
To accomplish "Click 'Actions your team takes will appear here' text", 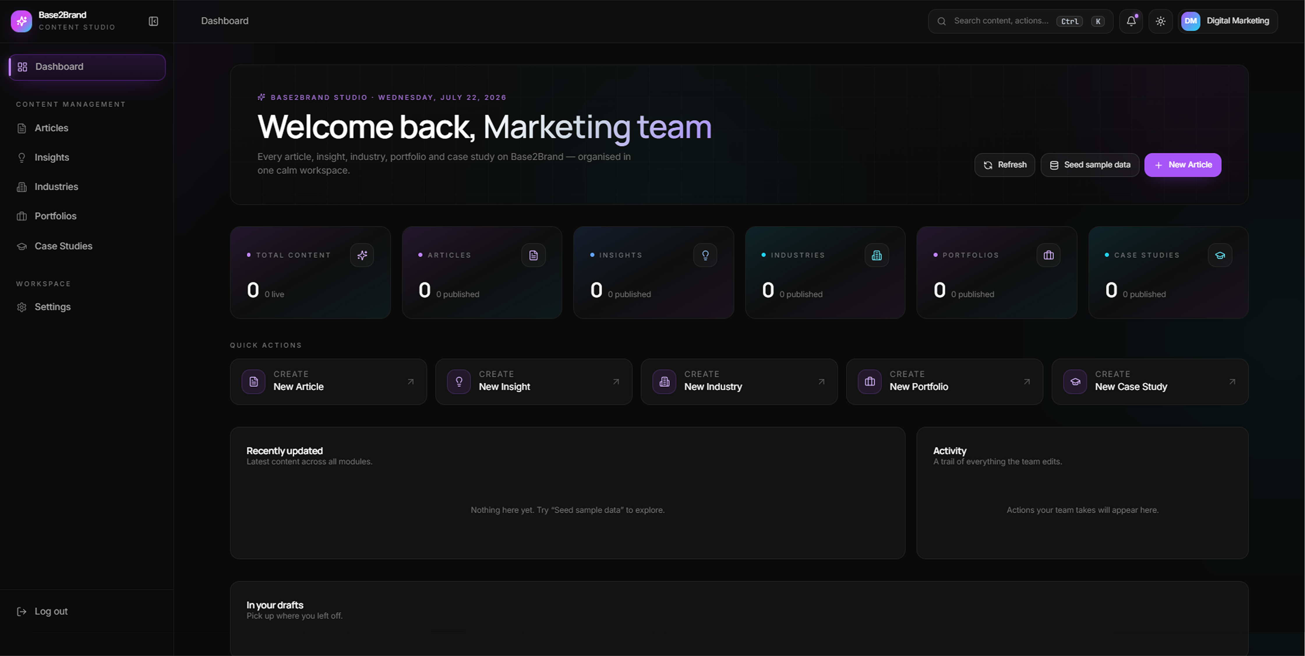I will point(1082,510).
